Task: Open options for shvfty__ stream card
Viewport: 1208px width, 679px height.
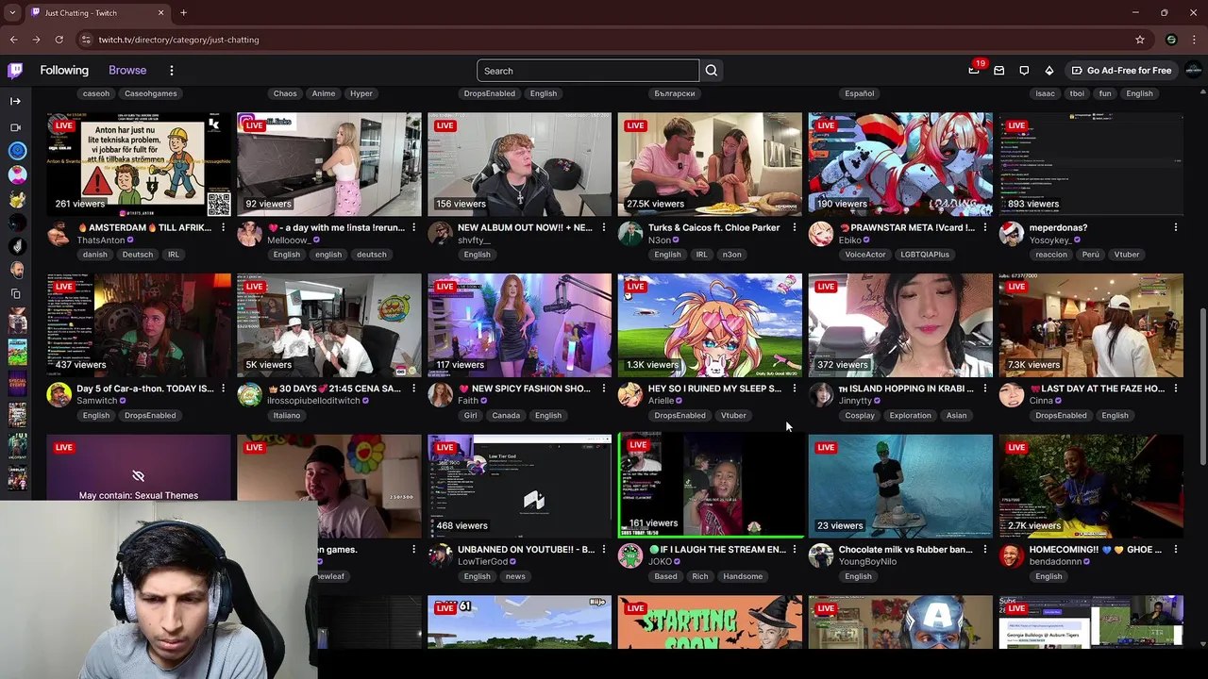Action: 604,228
